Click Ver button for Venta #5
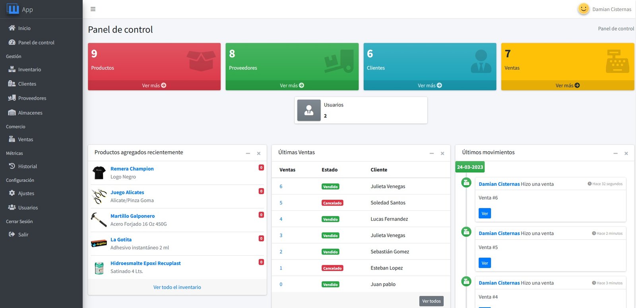 (485, 263)
